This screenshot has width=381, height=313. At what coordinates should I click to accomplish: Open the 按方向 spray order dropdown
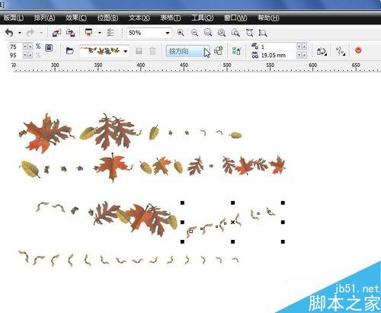pyautogui.click(x=187, y=51)
